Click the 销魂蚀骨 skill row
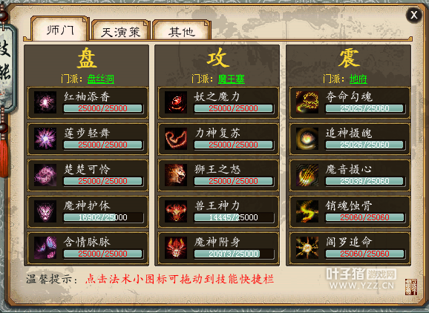The height and width of the screenshot is (313, 429). pyautogui.click(x=350, y=211)
